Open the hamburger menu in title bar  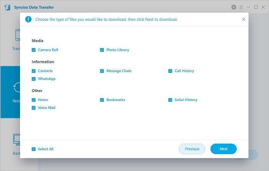coord(241,7)
